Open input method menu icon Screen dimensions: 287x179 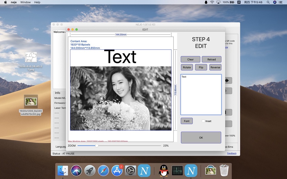239,2
